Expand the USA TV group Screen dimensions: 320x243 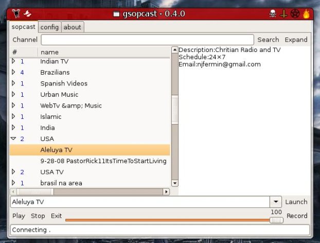(x=13, y=172)
